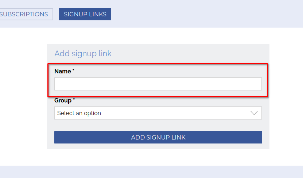Click the lavender footer band below the form
The width and height of the screenshot is (303, 178).
[x=151, y=172]
